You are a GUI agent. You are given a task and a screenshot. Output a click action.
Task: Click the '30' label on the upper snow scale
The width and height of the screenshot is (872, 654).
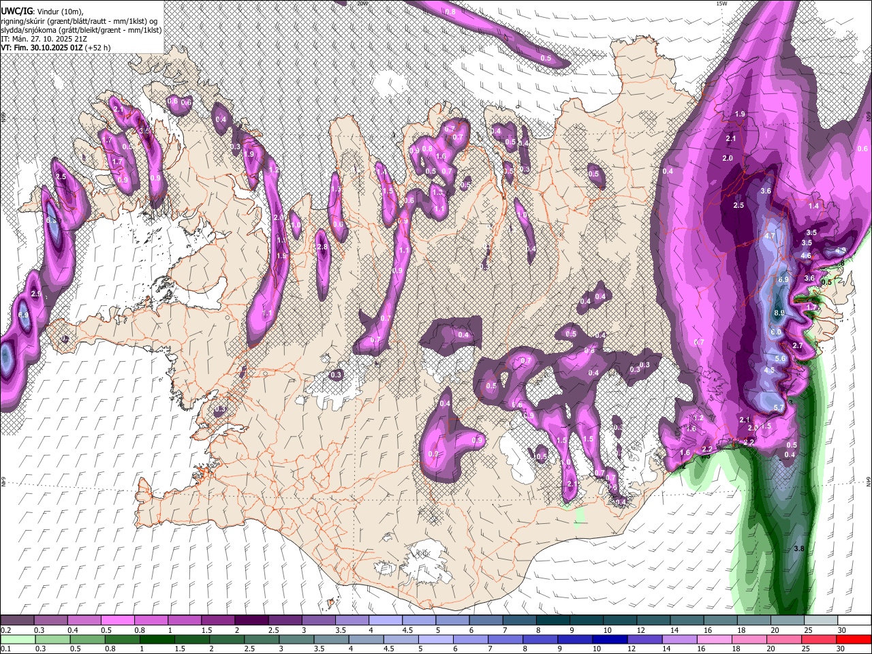(x=841, y=630)
